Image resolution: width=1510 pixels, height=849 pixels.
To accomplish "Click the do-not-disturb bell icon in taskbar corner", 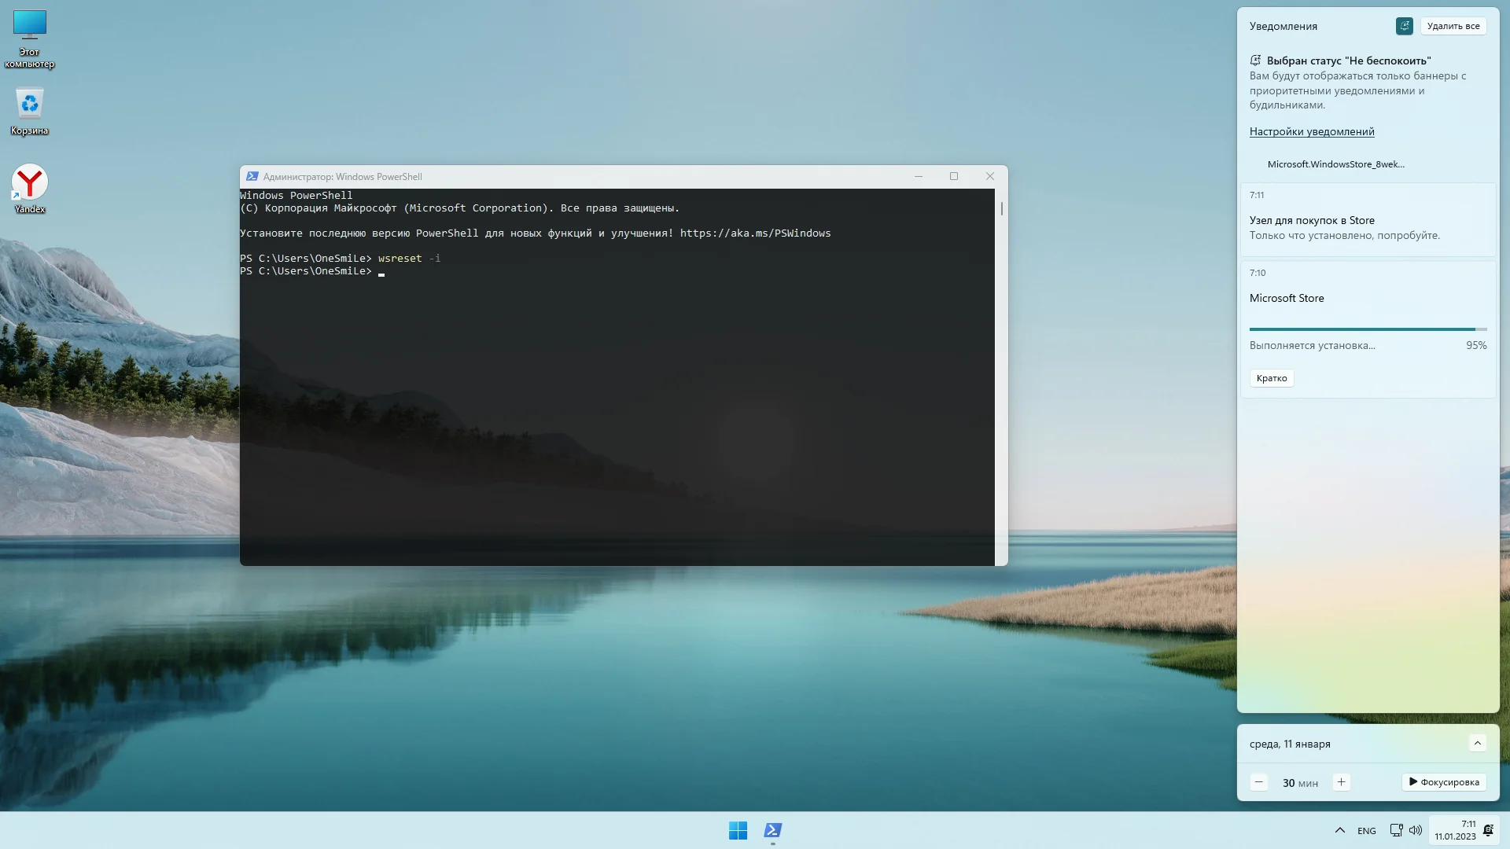I will pyautogui.click(x=1488, y=830).
